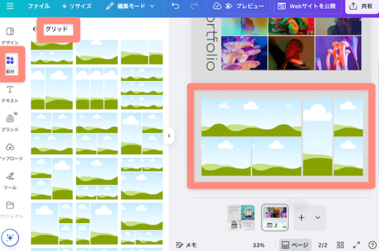Image resolution: width=379 pixels, height=251 pixels.
Task: Select the three-column tall grid layout thumbnail
Action: click(x=97, y=89)
